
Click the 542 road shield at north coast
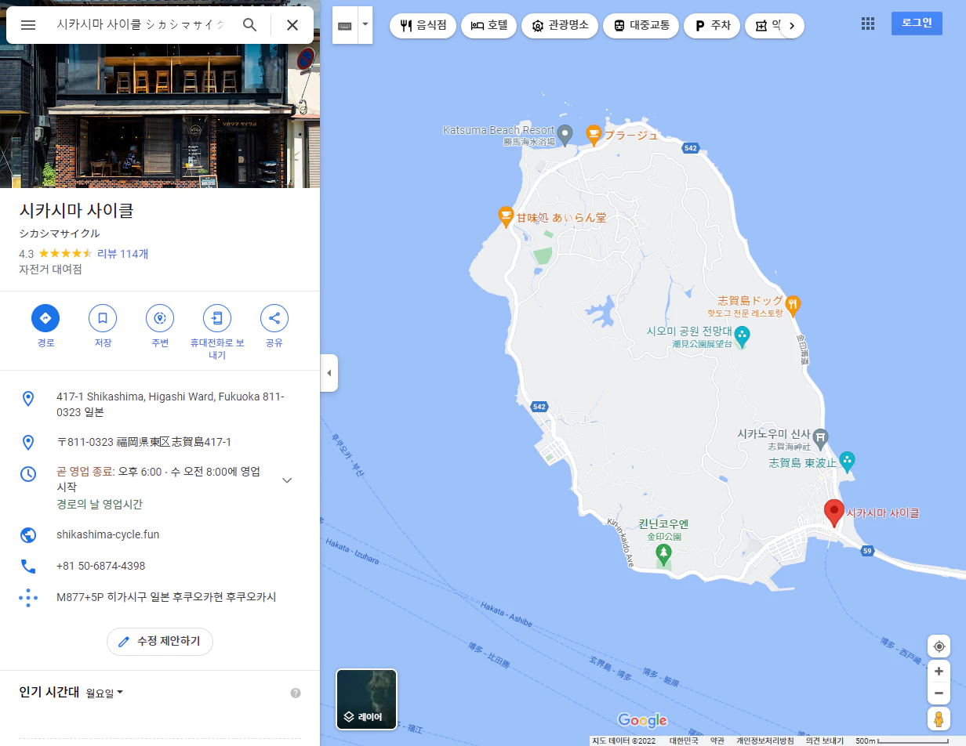point(690,148)
